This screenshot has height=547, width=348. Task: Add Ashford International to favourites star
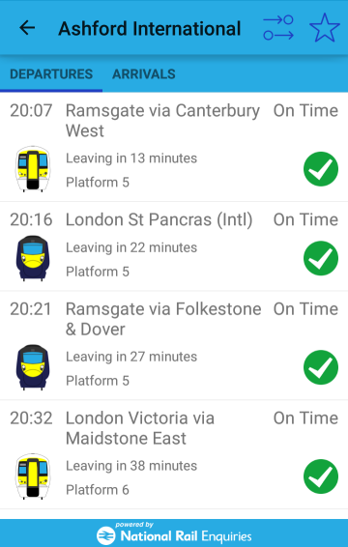pos(325,28)
